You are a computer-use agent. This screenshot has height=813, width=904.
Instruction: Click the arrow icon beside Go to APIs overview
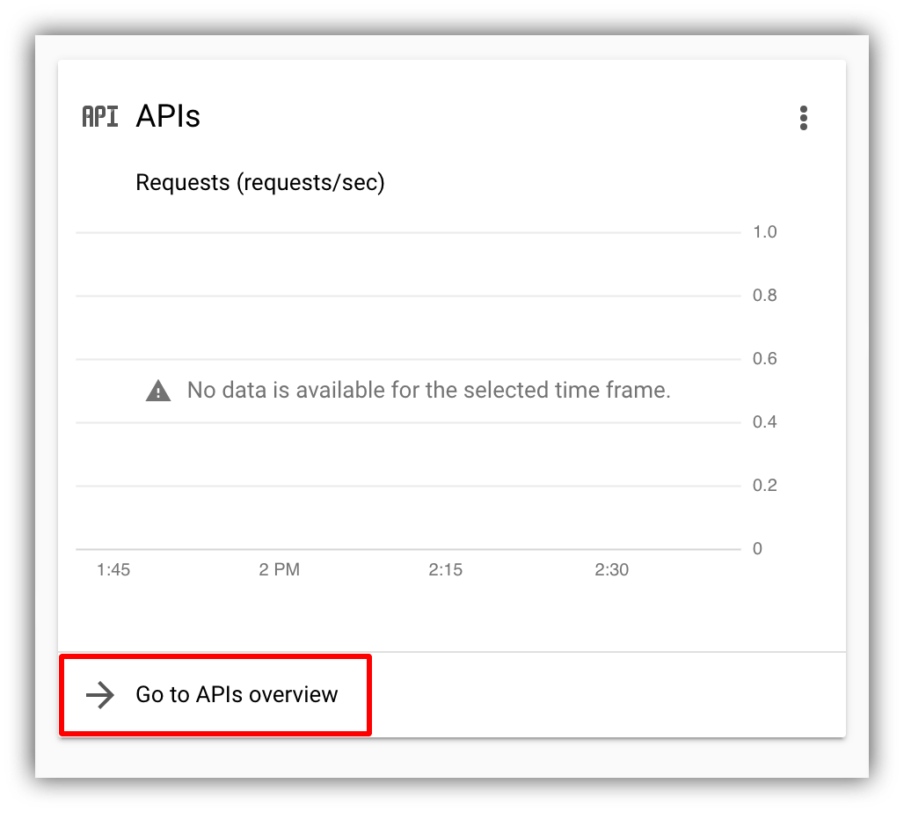(x=100, y=695)
